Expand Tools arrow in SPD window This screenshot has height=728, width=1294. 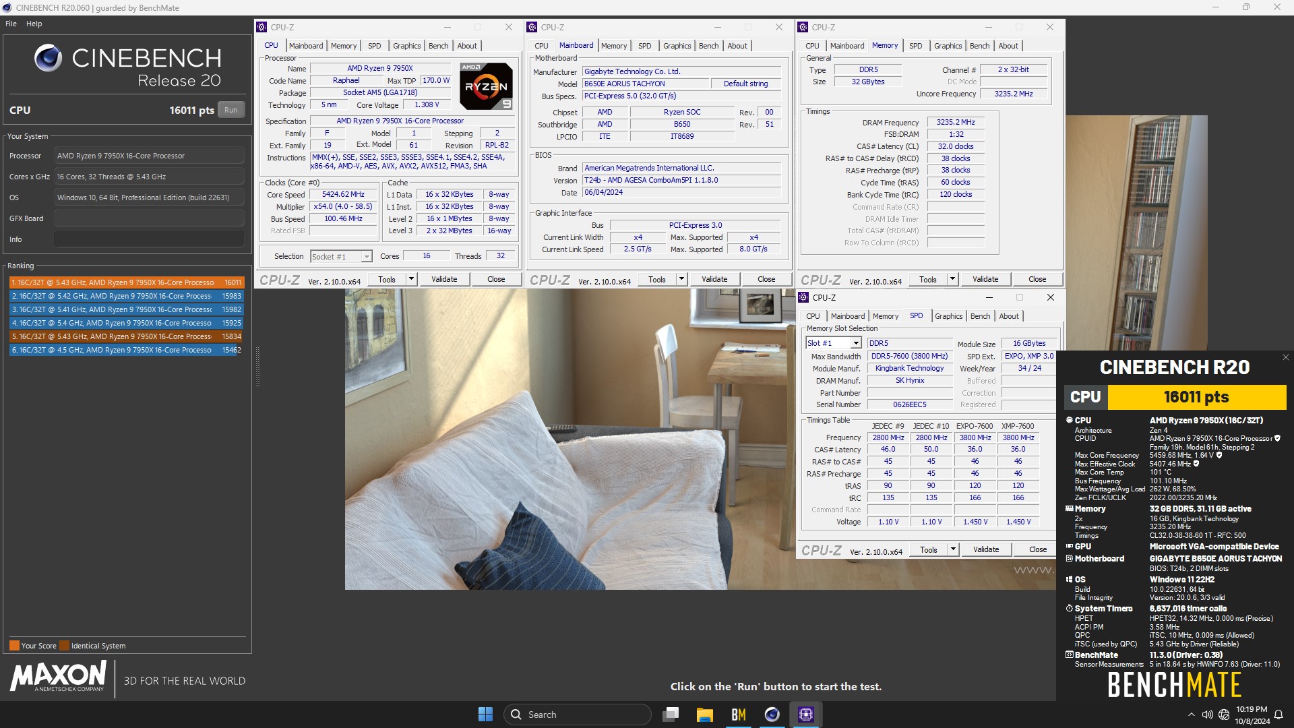(953, 549)
